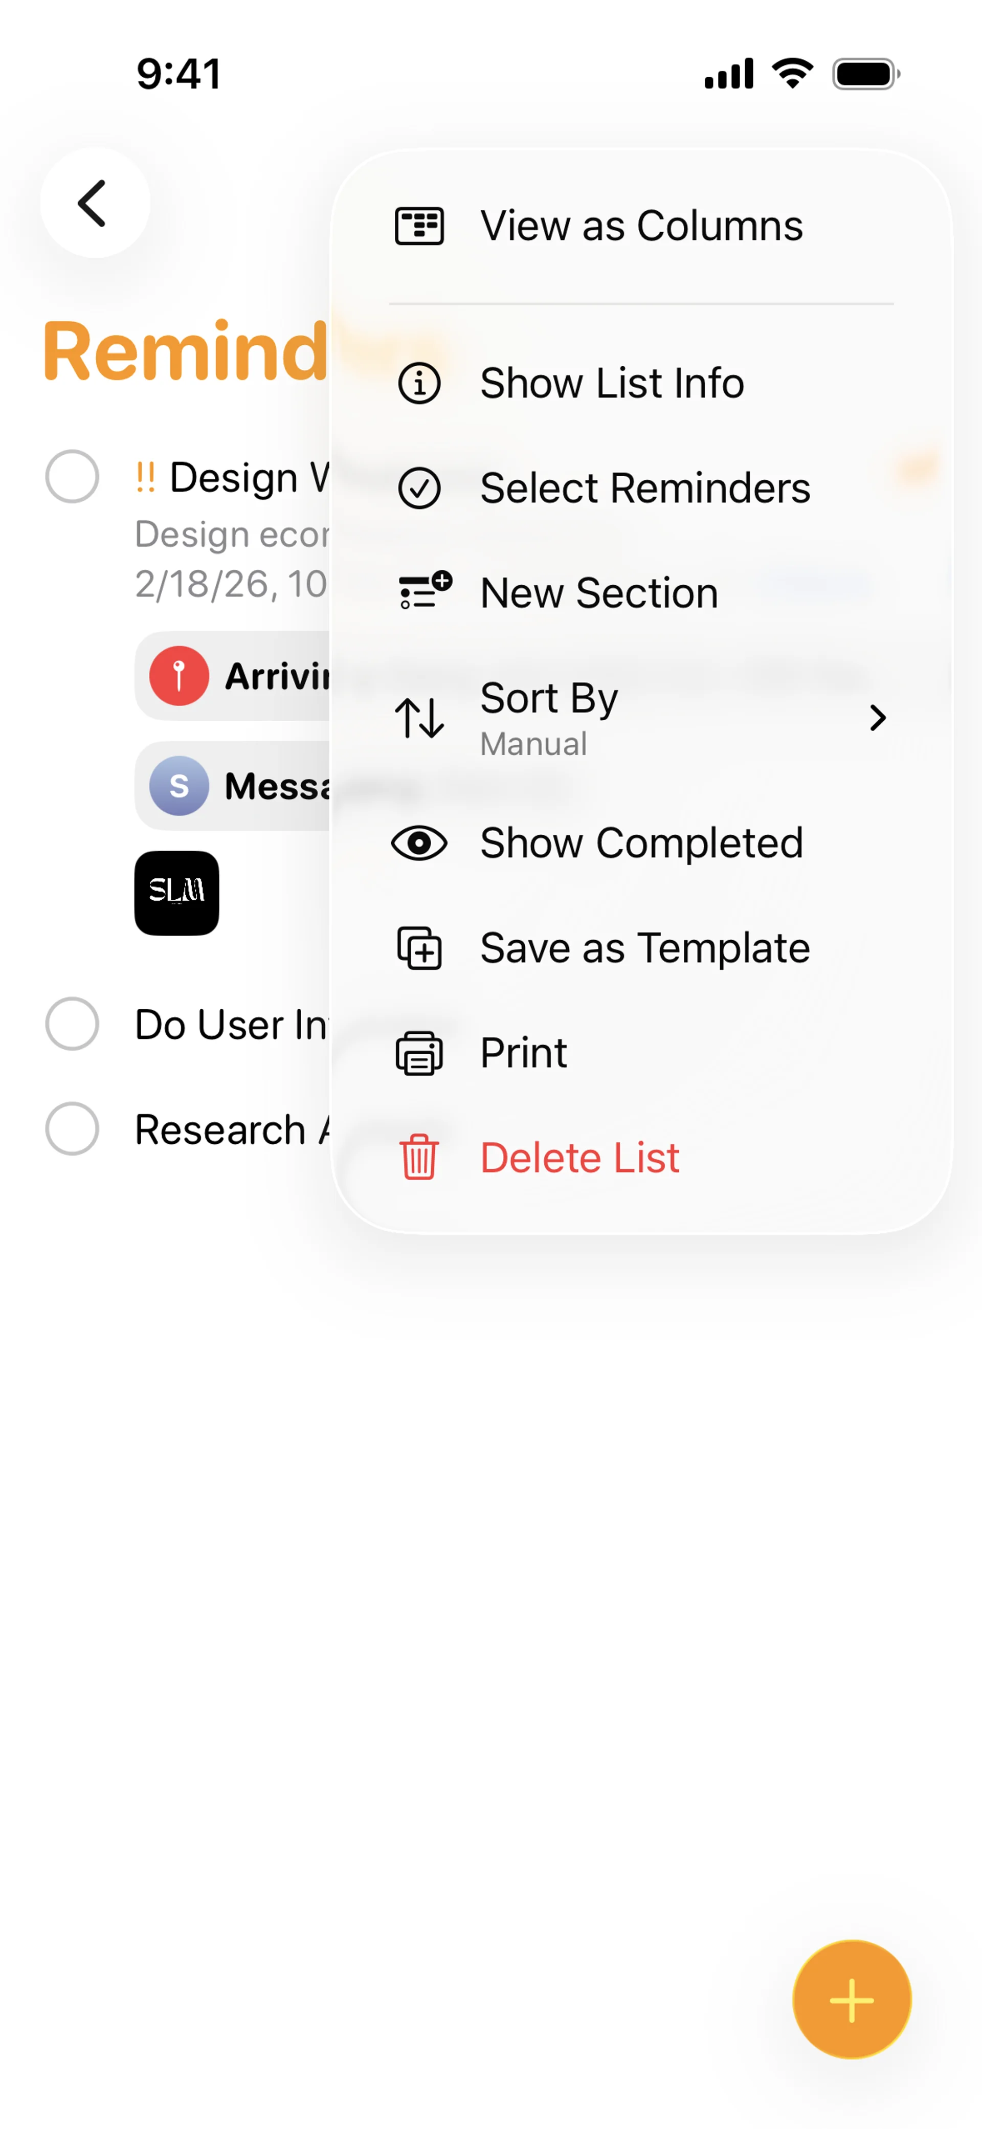Complete the Research reminder circle
Screen dimensions: 982x2129
[72, 1129]
